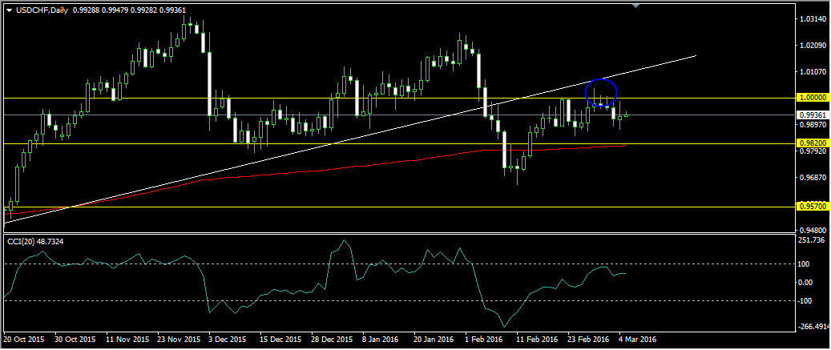The image size is (831, 350).
Task: Select the yellow 0.95700 level price tag
Action: click(813, 207)
